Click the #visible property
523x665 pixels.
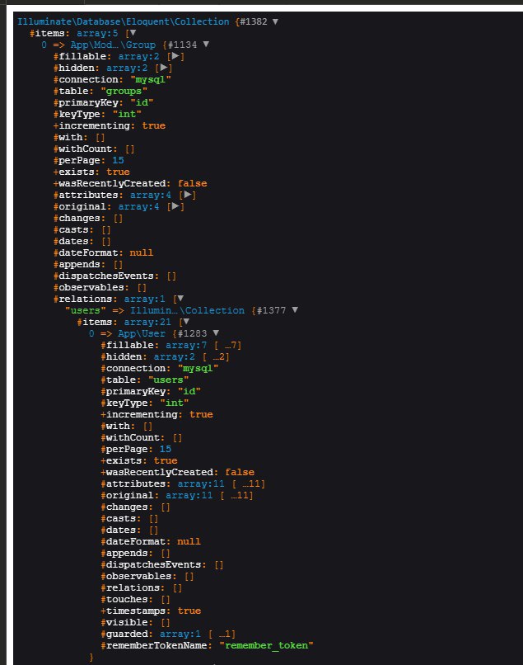click(127, 622)
